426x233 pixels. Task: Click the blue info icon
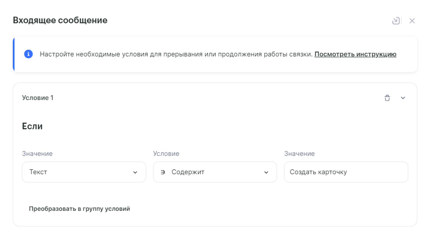point(28,54)
